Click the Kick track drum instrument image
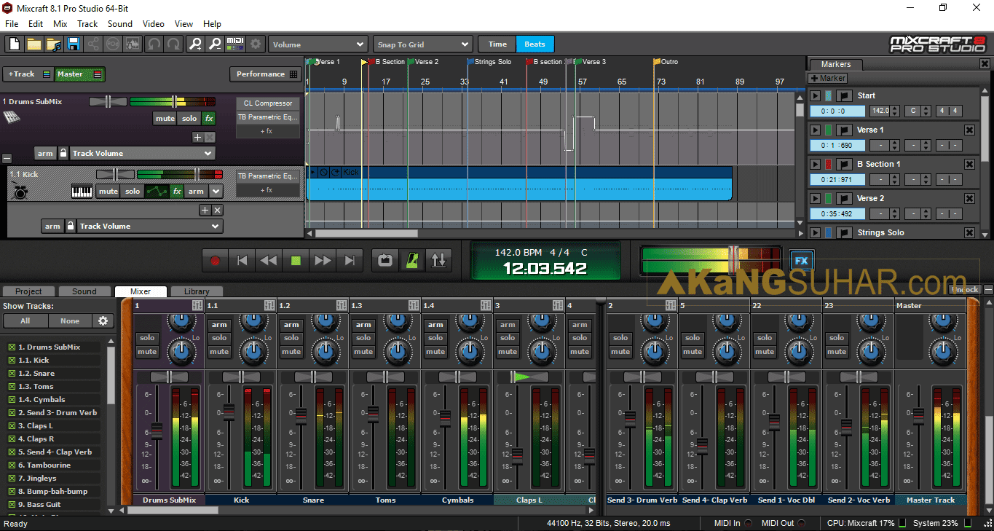 tap(20, 192)
